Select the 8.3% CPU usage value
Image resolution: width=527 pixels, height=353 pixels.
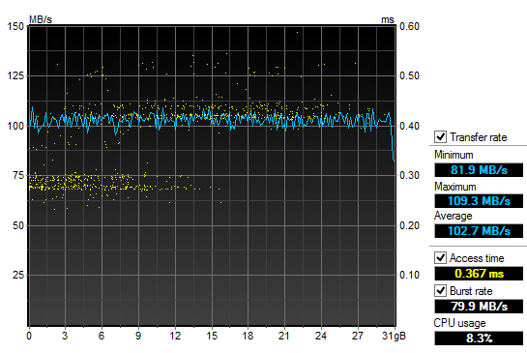[479, 338]
